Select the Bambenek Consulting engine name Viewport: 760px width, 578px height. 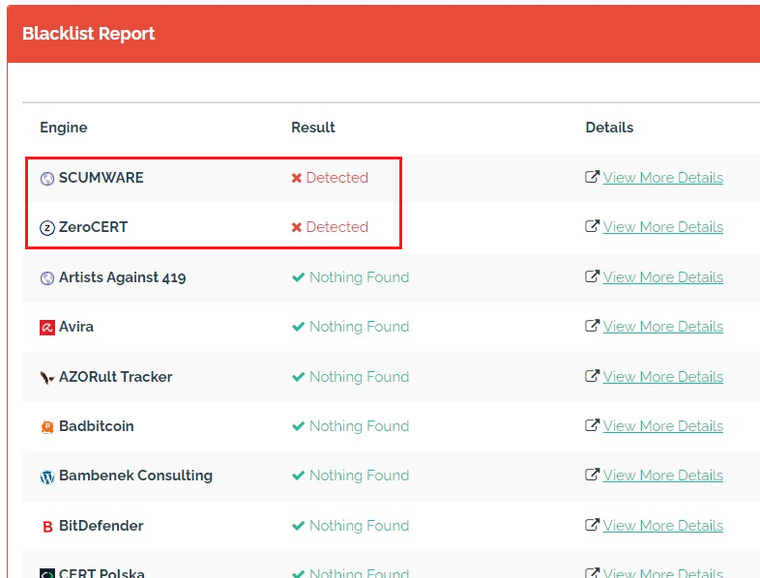(135, 476)
